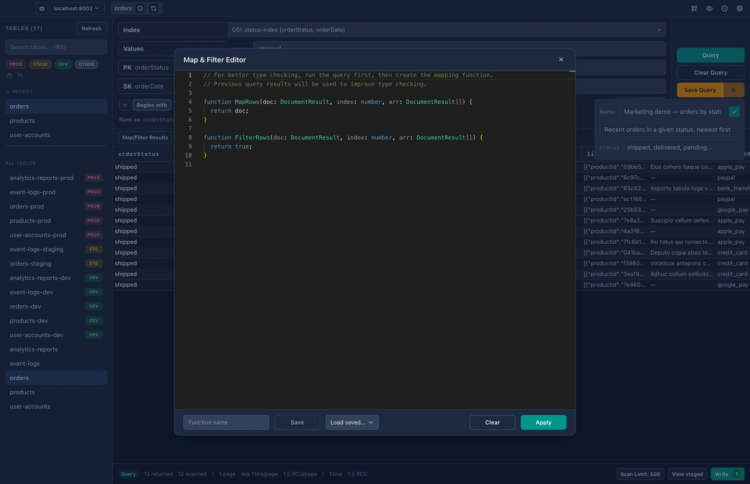Viewport: 750px width, 484px height.
Task: Select orders under RECENT
Action: point(56,106)
